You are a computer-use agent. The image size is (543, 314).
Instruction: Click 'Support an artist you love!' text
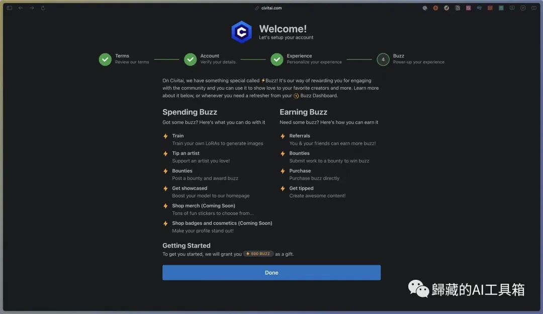coord(201,161)
